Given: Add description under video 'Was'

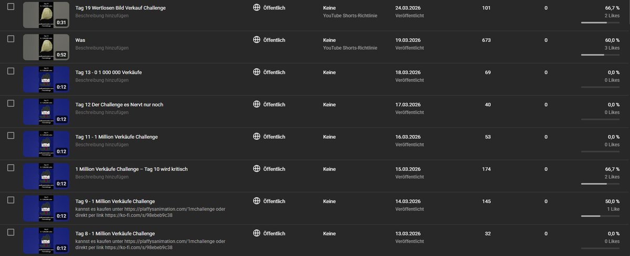Looking at the screenshot, I should click(x=102, y=48).
